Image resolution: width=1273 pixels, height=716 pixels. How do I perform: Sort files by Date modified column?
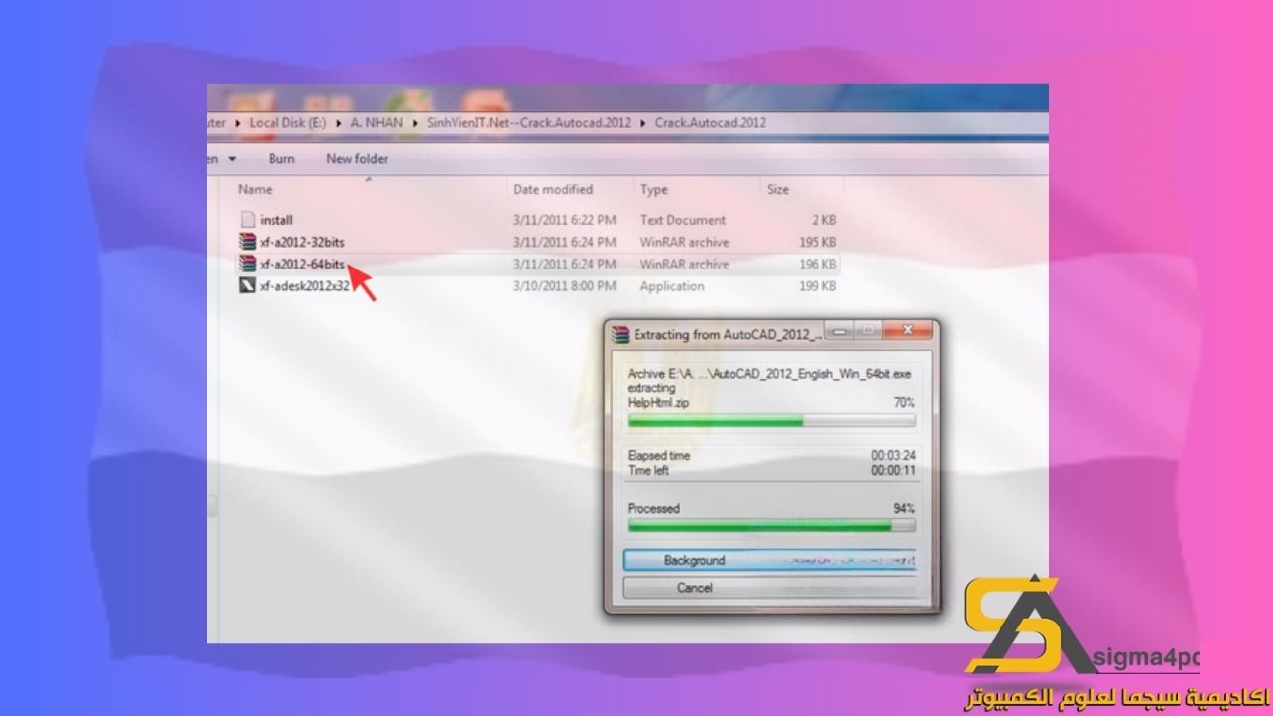[553, 189]
